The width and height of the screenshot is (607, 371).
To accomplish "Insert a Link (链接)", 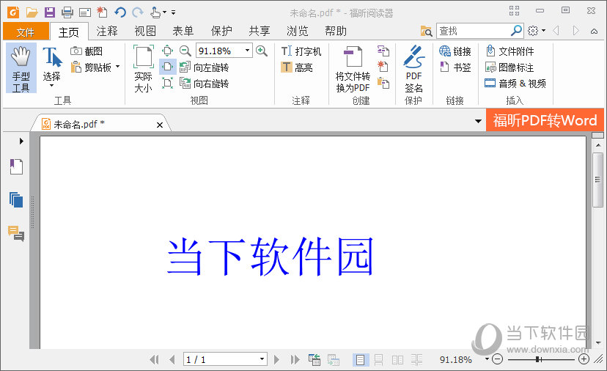I will [x=455, y=51].
